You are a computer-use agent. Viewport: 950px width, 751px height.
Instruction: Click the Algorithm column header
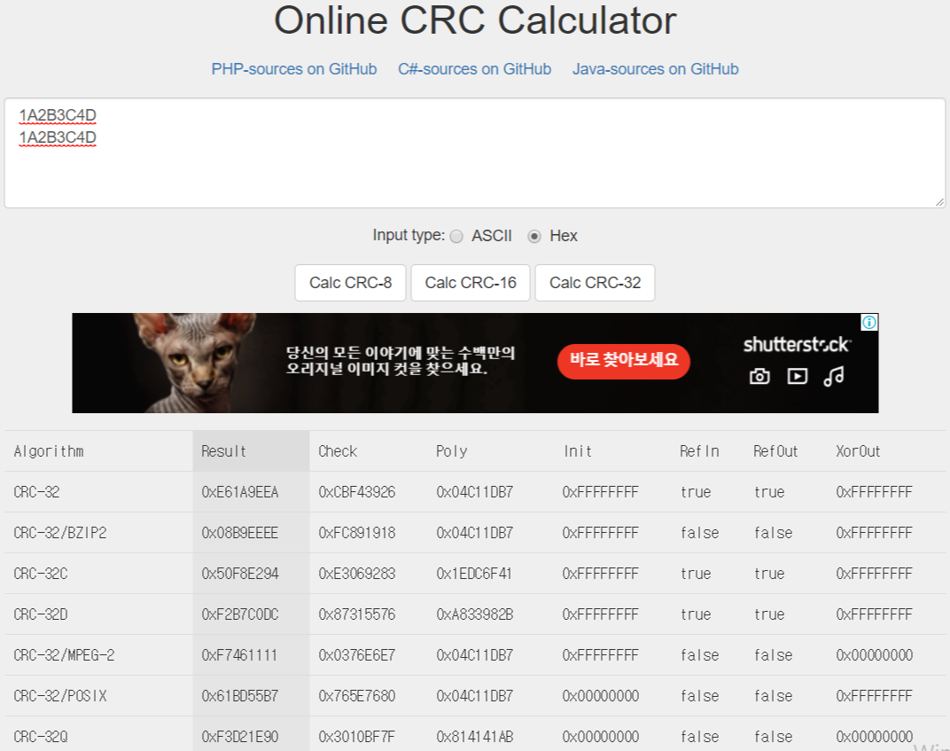(49, 451)
